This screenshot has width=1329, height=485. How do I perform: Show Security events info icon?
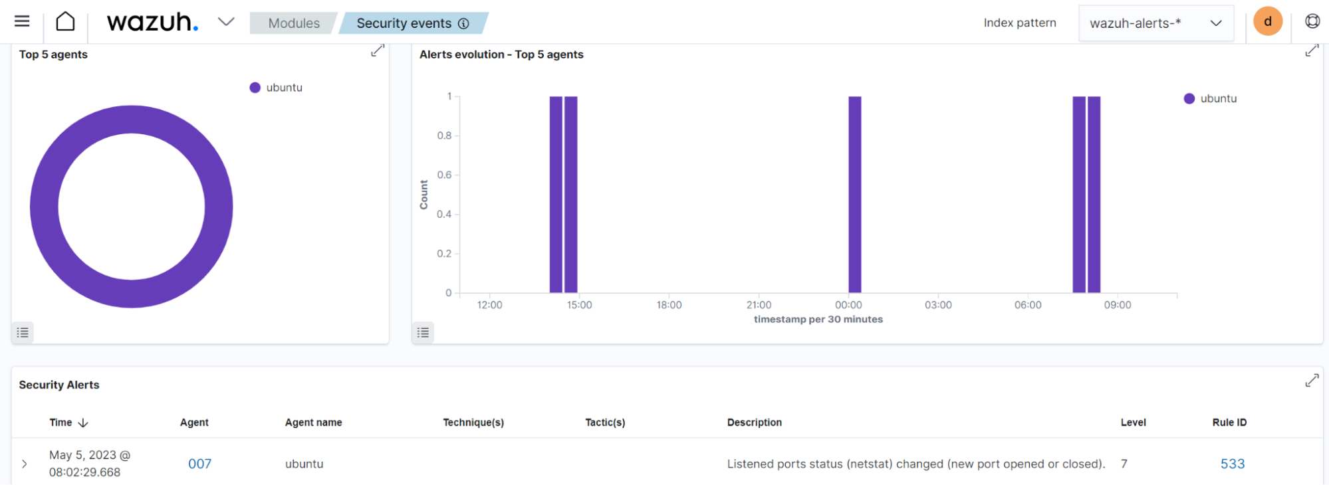coord(464,23)
